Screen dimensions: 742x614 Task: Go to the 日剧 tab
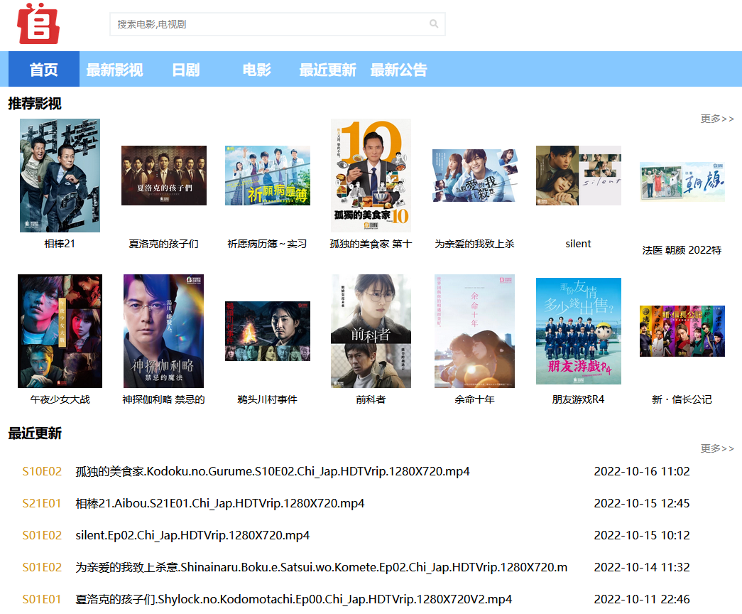pos(185,70)
